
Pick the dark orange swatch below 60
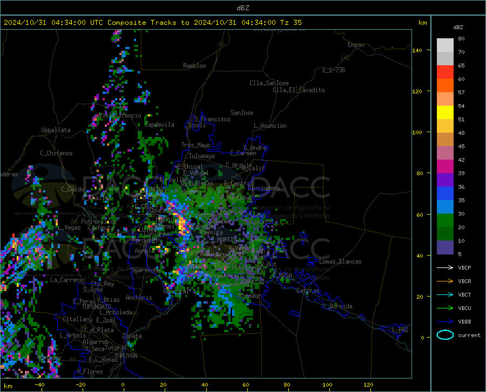point(445,86)
